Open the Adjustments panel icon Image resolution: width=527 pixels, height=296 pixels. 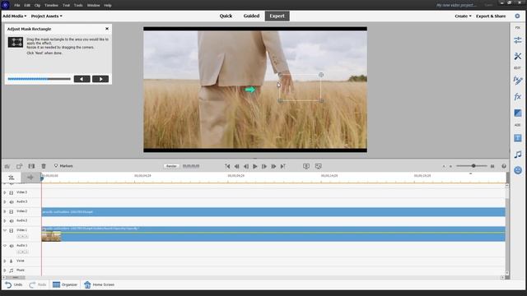tap(518, 40)
